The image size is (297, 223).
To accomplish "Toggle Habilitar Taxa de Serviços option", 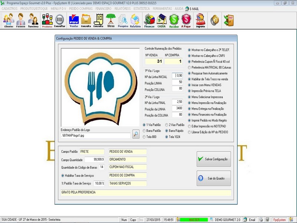I will [x=78, y=175].
